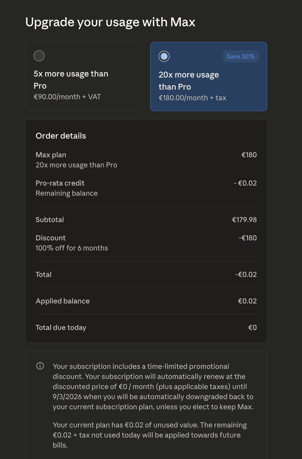Screen dimensions: 302x459
Task: Click the Discount line item label
Action: 50,238
